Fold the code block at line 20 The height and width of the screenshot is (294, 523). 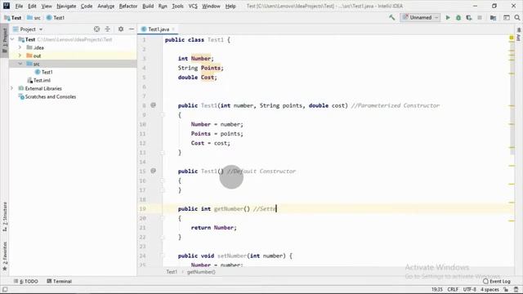pos(163,218)
